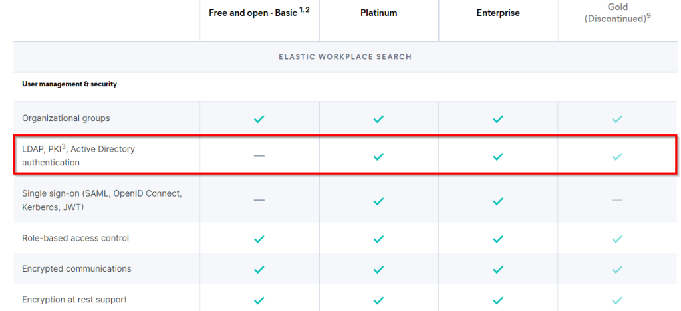Click Single sign-on dash under Gold Discontinued
The height and width of the screenshot is (311, 681).
[x=617, y=200]
